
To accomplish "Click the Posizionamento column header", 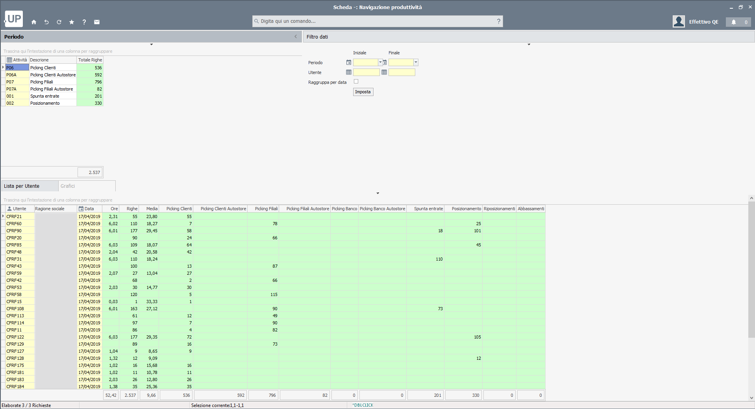I will (463, 209).
